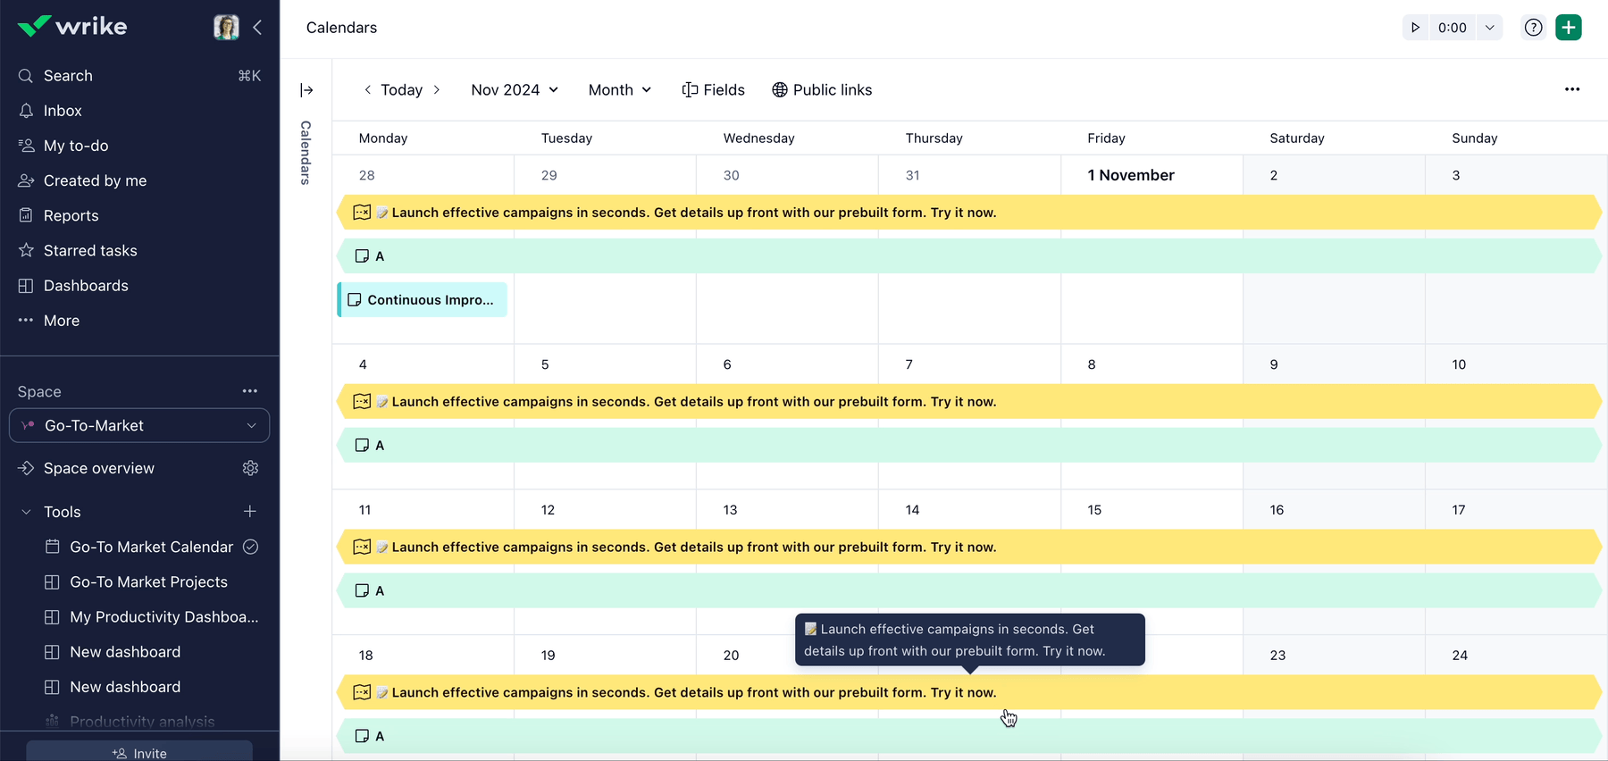Open the help question mark icon

(x=1533, y=28)
